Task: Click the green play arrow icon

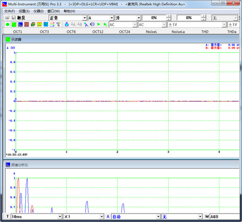Action: coord(99,24)
